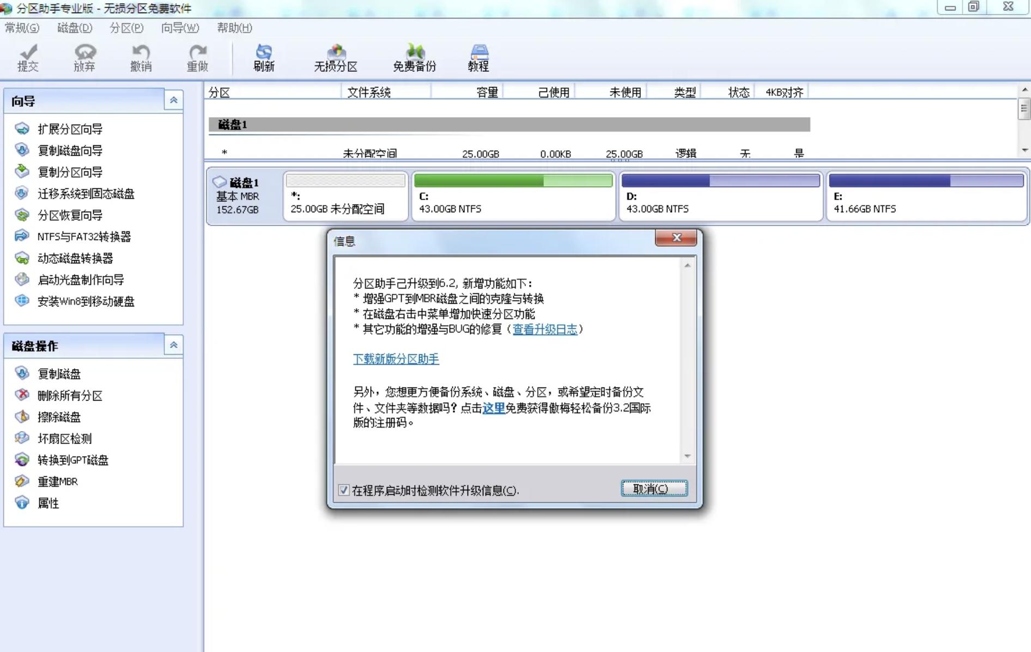1031x652 pixels.
Task: Click the 提交 (commit) toolbar icon
Action: pos(28,58)
